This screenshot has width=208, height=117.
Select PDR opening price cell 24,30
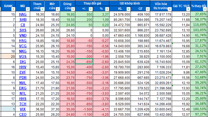click(52, 77)
